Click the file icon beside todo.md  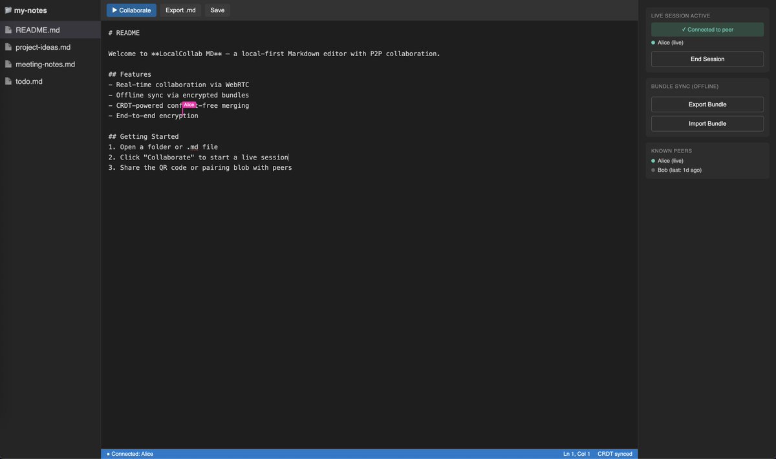(8, 81)
